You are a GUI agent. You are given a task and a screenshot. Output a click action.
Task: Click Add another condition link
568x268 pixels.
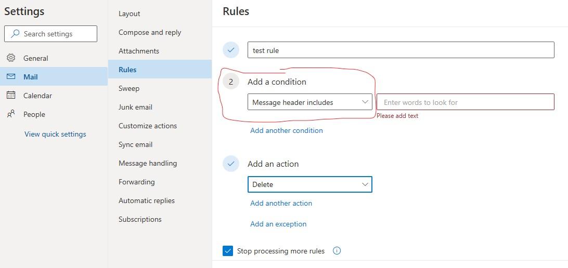[x=287, y=130]
